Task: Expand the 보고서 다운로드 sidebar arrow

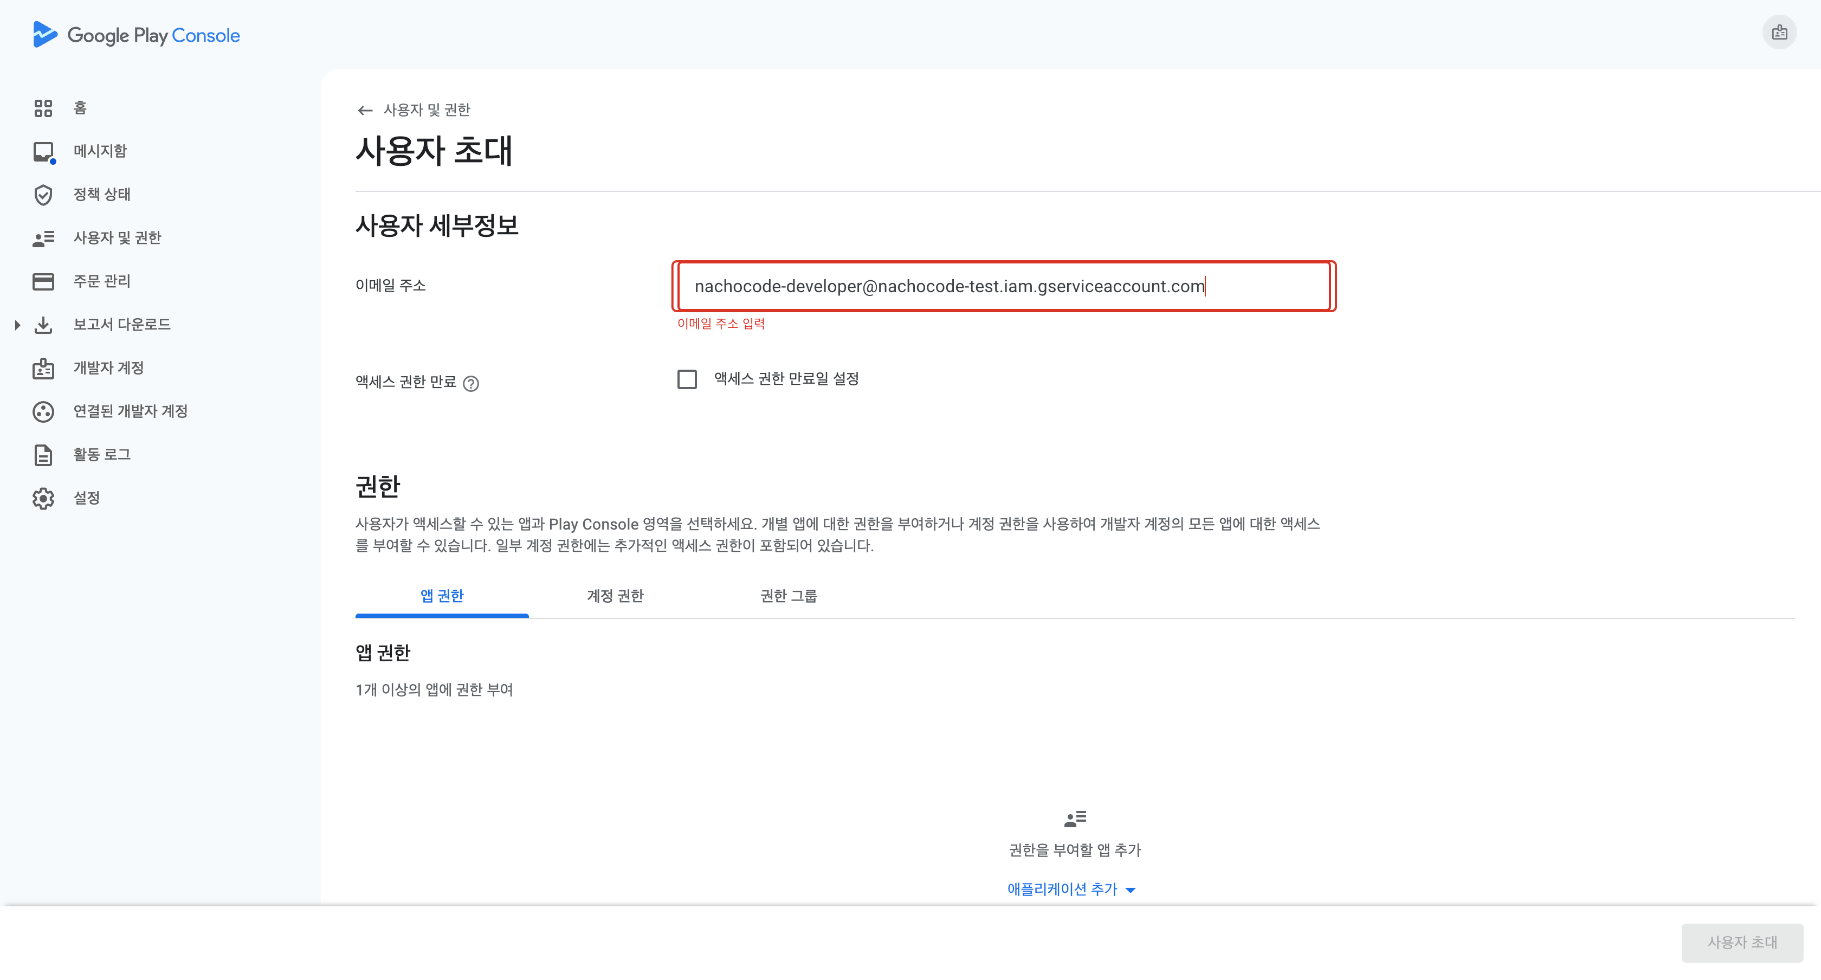Action: (x=17, y=325)
